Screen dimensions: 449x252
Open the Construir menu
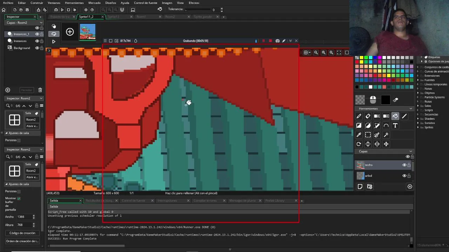click(37, 3)
